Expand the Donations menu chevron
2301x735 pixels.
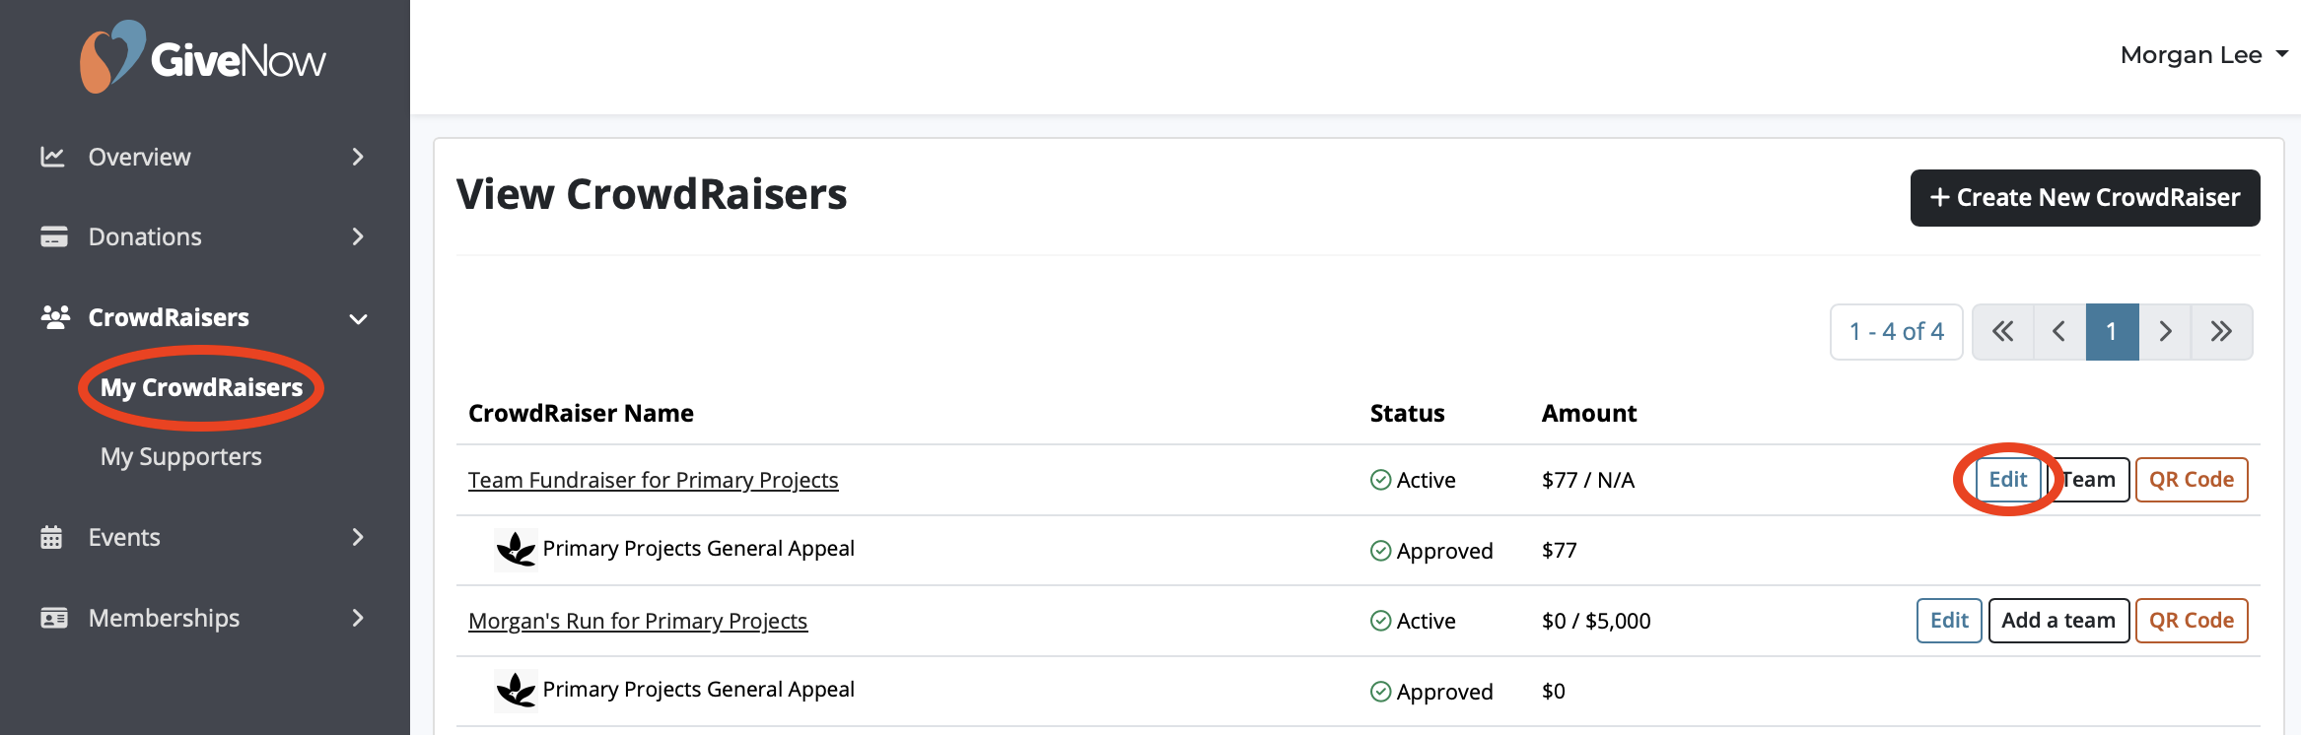pos(358,236)
